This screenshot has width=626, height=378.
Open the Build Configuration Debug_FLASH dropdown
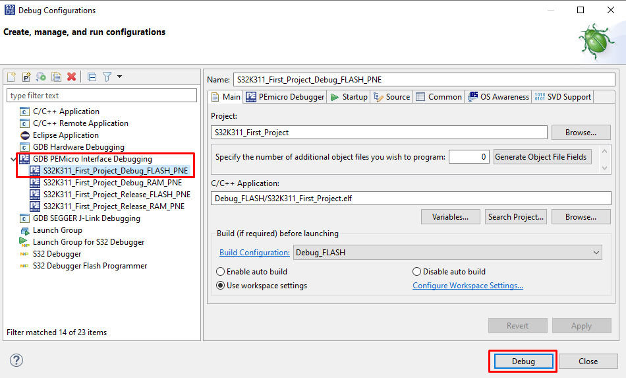447,253
